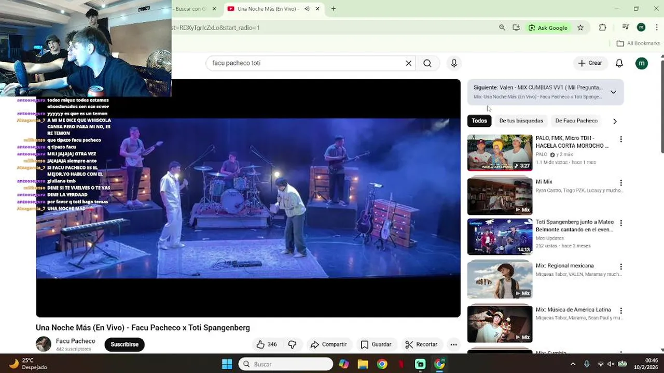664x373 pixels.
Task: Click the Crear button
Action: click(x=590, y=63)
